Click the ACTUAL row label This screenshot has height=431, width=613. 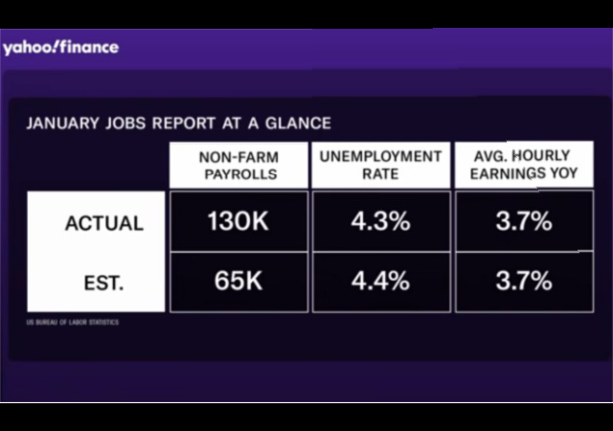click(103, 224)
